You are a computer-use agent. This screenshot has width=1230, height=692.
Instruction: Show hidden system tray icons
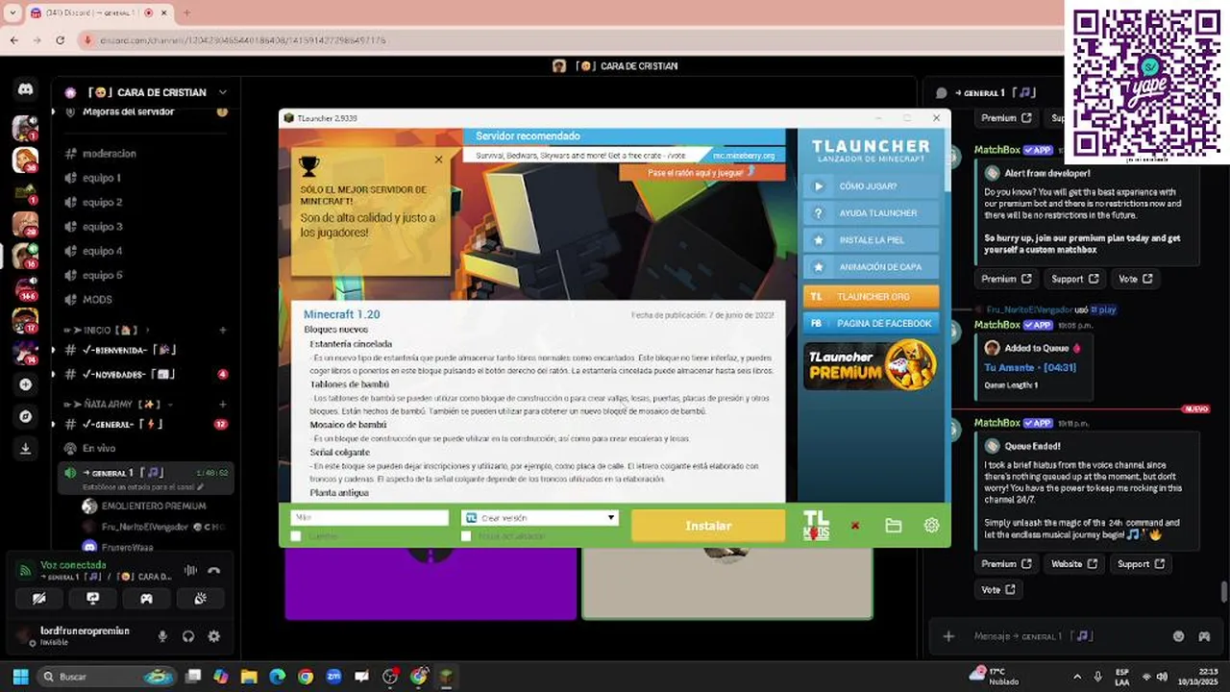pyautogui.click(x=1076, y=677)
